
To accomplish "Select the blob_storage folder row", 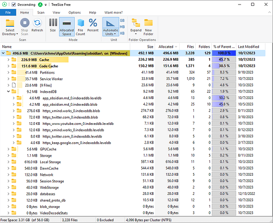I will point(133,206).
